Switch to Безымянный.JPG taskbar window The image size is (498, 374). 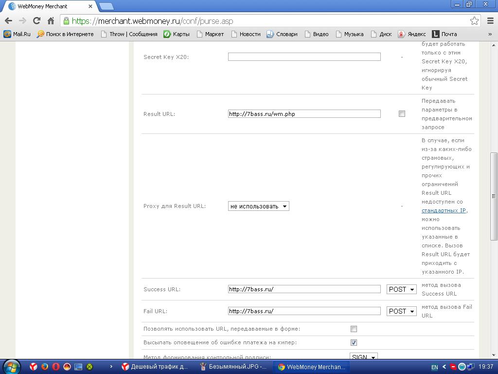pyautogui.click(x=233, y=367)
